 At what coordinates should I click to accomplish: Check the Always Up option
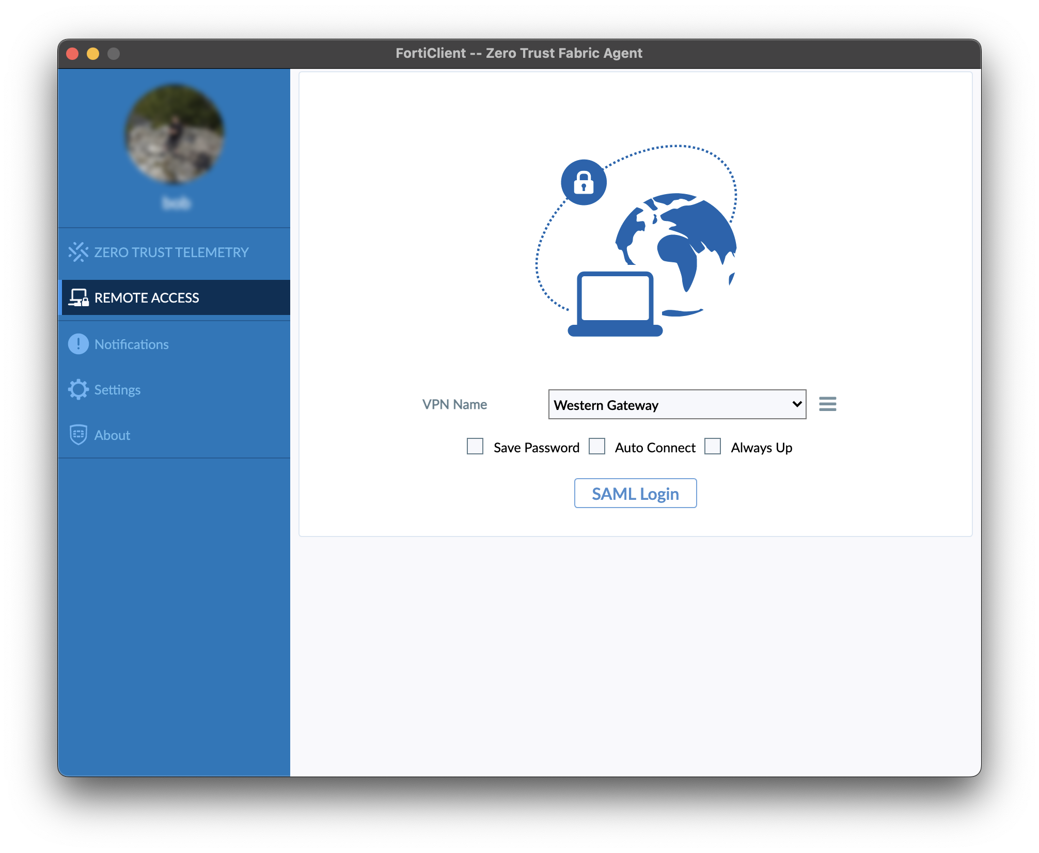tap(713, 446)
